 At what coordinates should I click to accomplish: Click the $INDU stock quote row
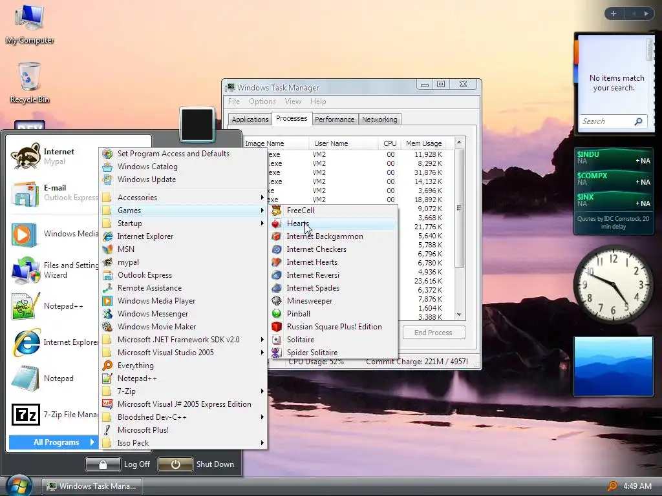click(614, 158)
